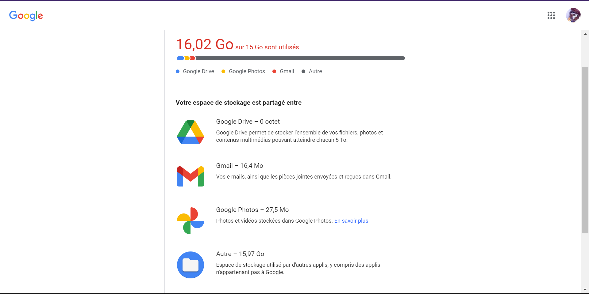Click the Gmail envelope icon
This screenshot has width=589, height=294.
click(x=191, y=176)
